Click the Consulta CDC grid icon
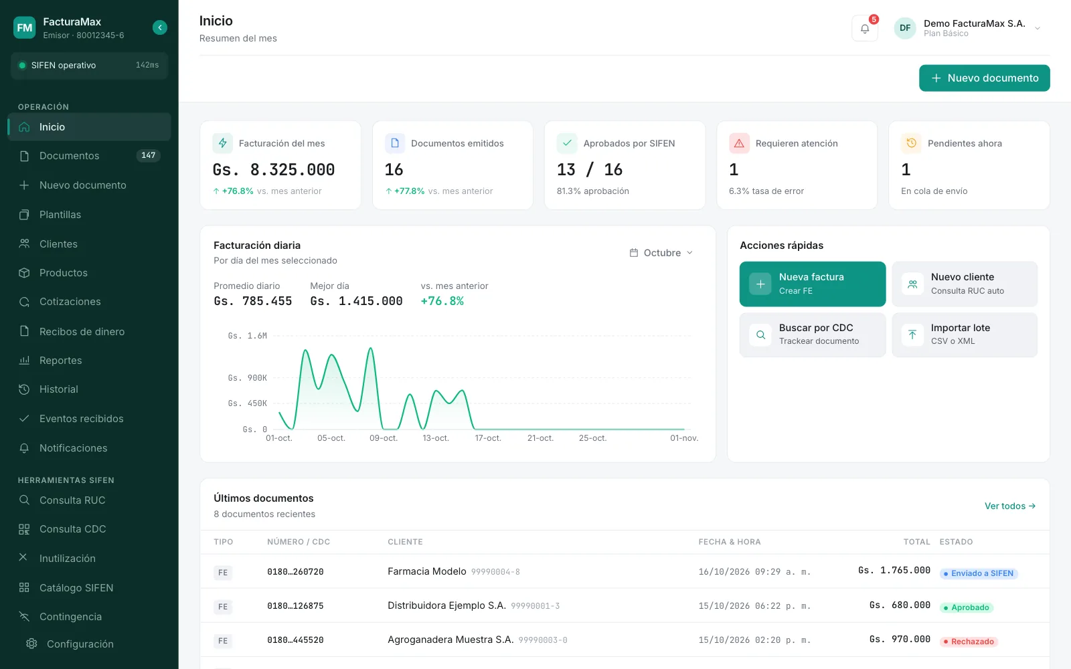1071x669 pixels. click(24, 529)
